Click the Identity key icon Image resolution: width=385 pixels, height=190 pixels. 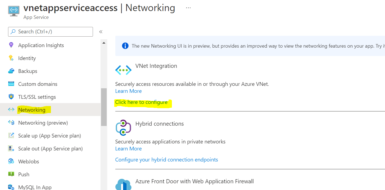coord(11,58)
